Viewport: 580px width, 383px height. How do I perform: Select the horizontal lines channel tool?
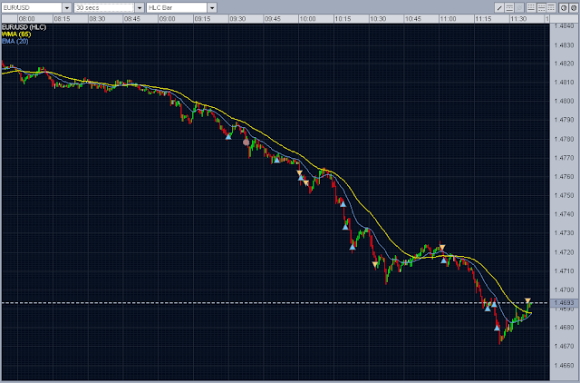coord(509,7)
